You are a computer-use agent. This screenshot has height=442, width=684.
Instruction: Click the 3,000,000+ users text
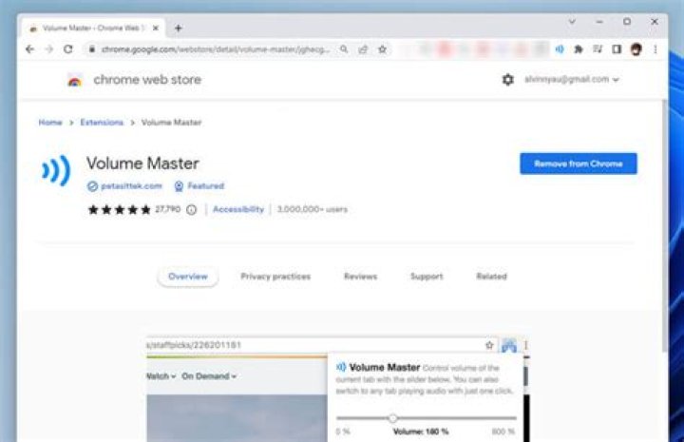(x=313, y=209)
